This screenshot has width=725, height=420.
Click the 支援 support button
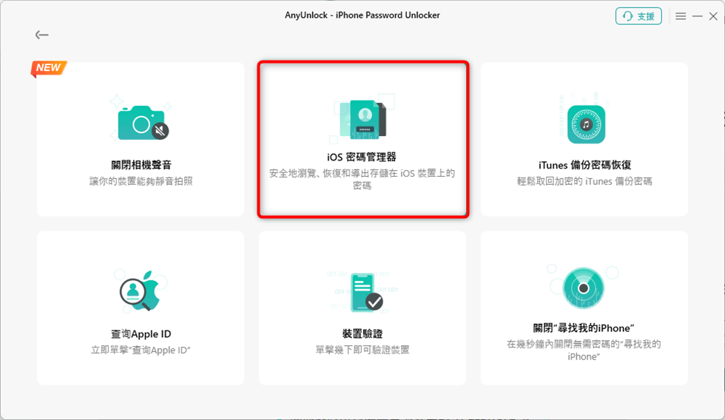[638, 16]
